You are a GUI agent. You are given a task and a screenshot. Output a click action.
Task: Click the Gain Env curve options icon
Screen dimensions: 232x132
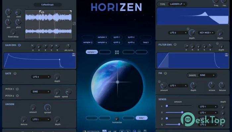(x=73, y=54)
